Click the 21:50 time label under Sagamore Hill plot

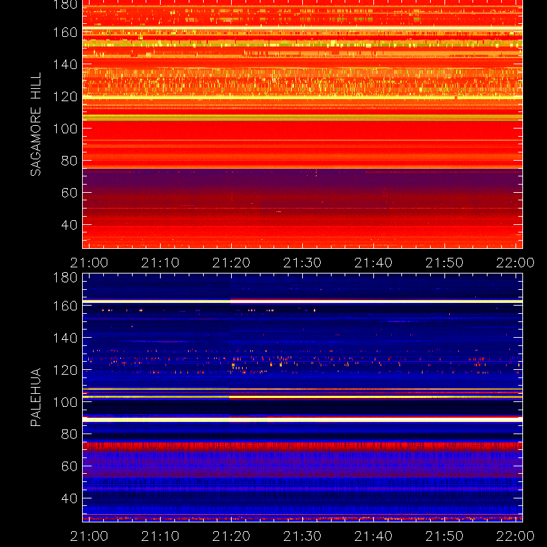tap(444, 263)
